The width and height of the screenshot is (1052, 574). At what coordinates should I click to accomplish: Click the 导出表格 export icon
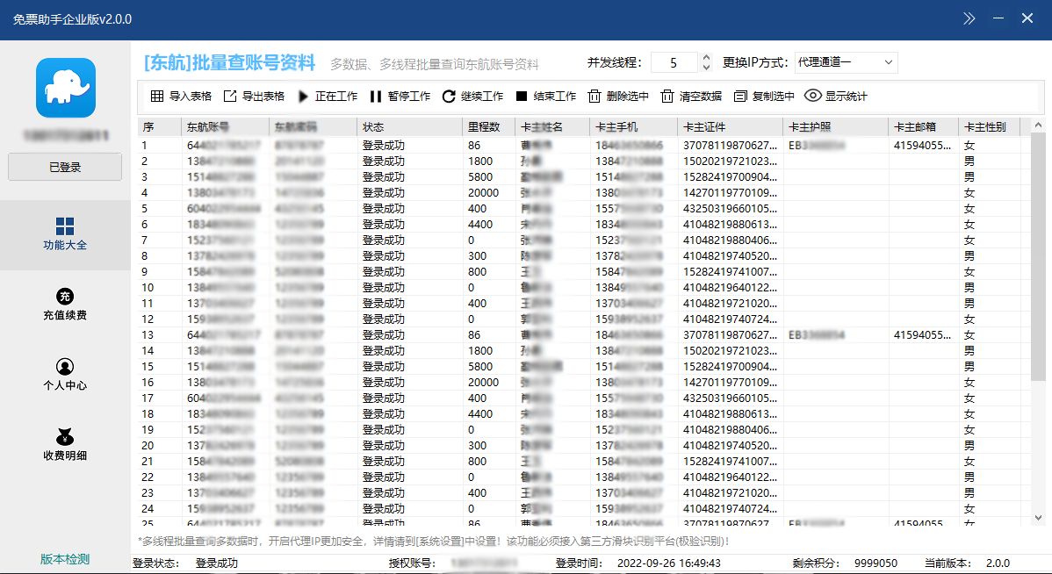click(x=230, y=96)
